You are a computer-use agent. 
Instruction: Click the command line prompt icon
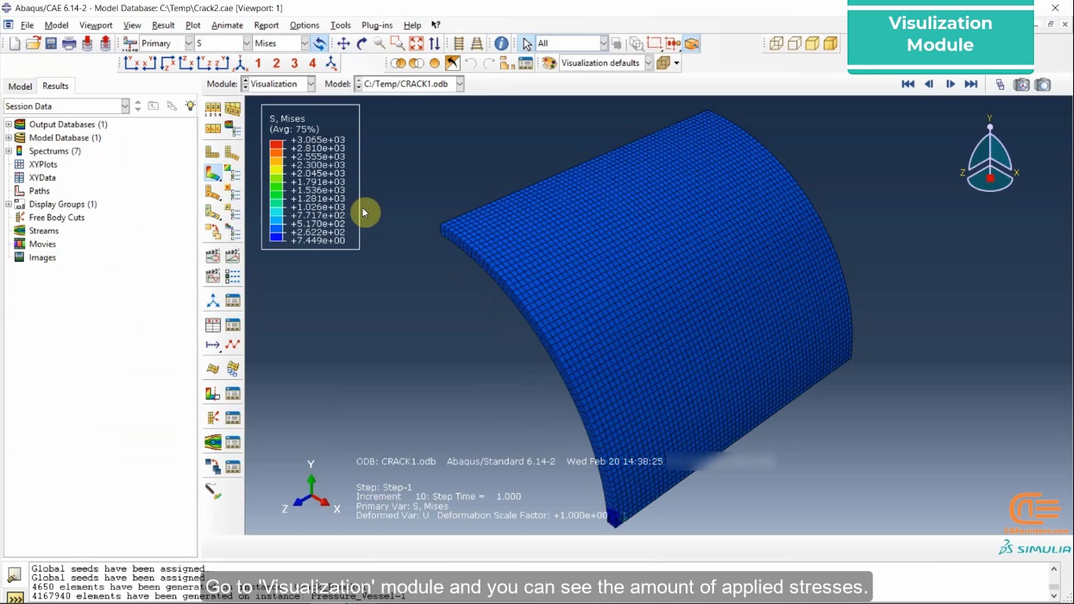click(14, 596)
